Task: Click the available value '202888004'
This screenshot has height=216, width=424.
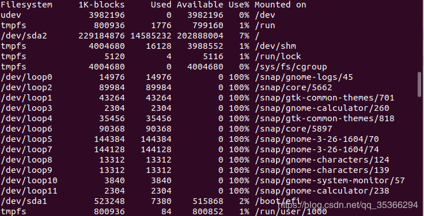Action: pos(200,36)
